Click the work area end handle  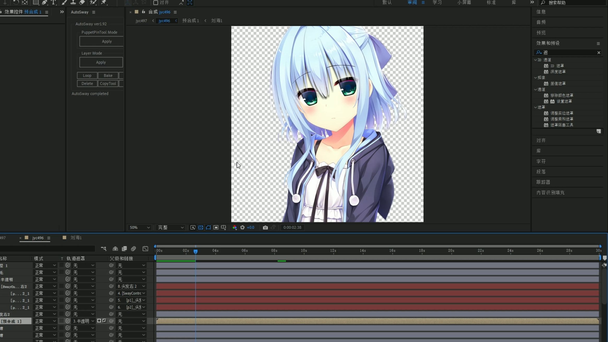click(600, 257)
